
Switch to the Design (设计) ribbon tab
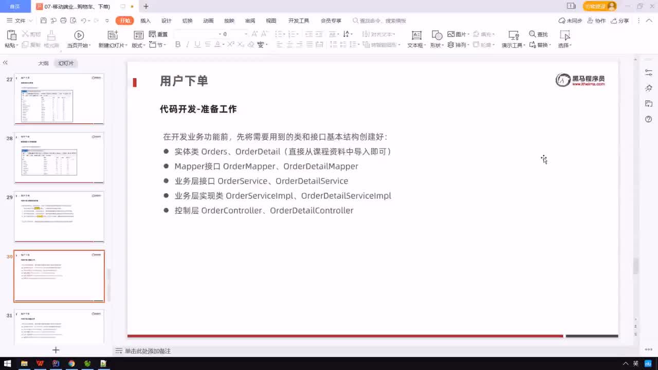click(x=166, y=21)
